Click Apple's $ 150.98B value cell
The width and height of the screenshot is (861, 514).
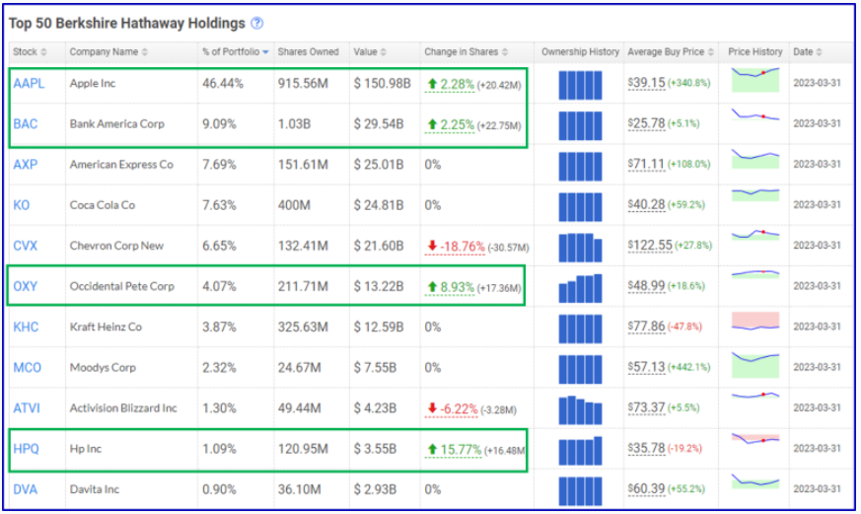click(x=383, y=84)
